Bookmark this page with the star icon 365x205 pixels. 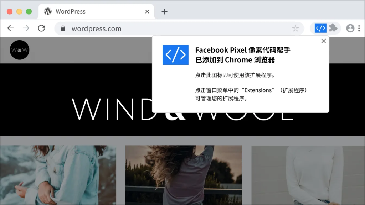click(x=295, y=28)
